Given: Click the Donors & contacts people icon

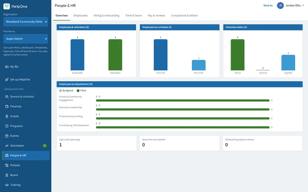Looking at the screenshot, I should (x=7, y=97).
